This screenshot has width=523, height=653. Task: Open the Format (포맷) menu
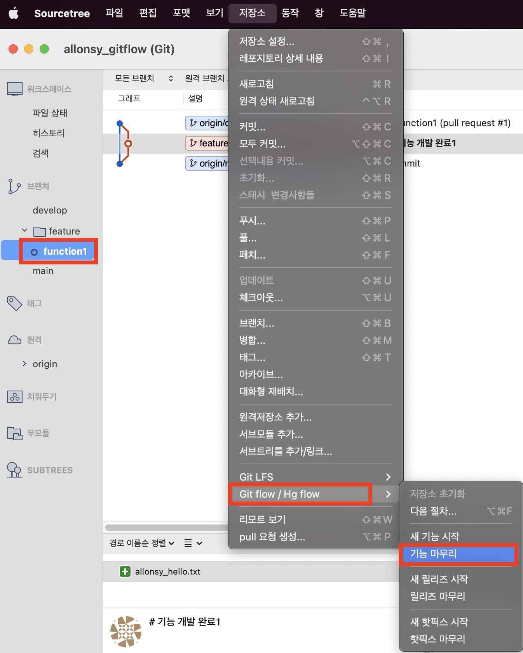pyautogui.click(x=181, y=13)
